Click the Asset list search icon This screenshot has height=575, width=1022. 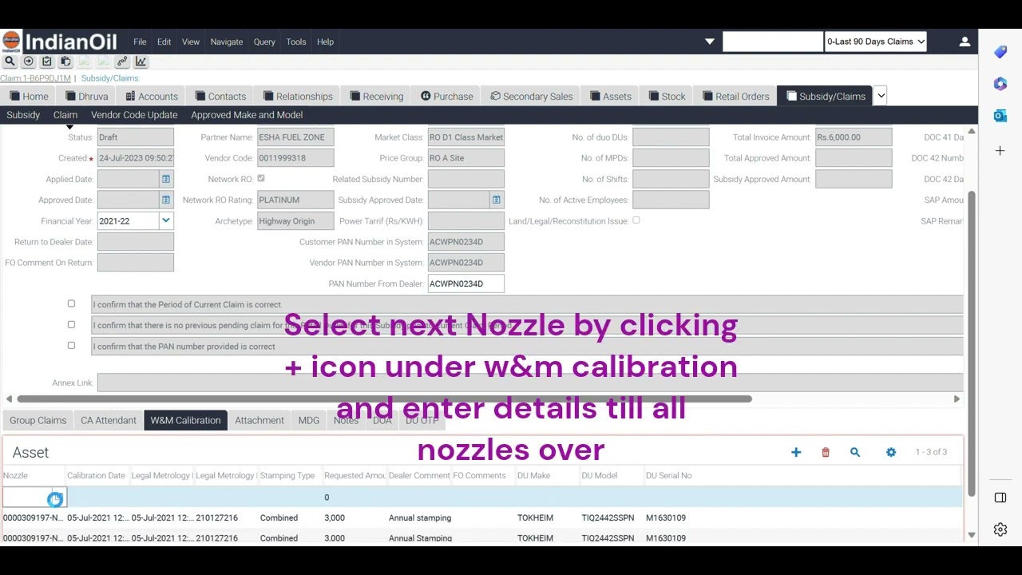855,452
